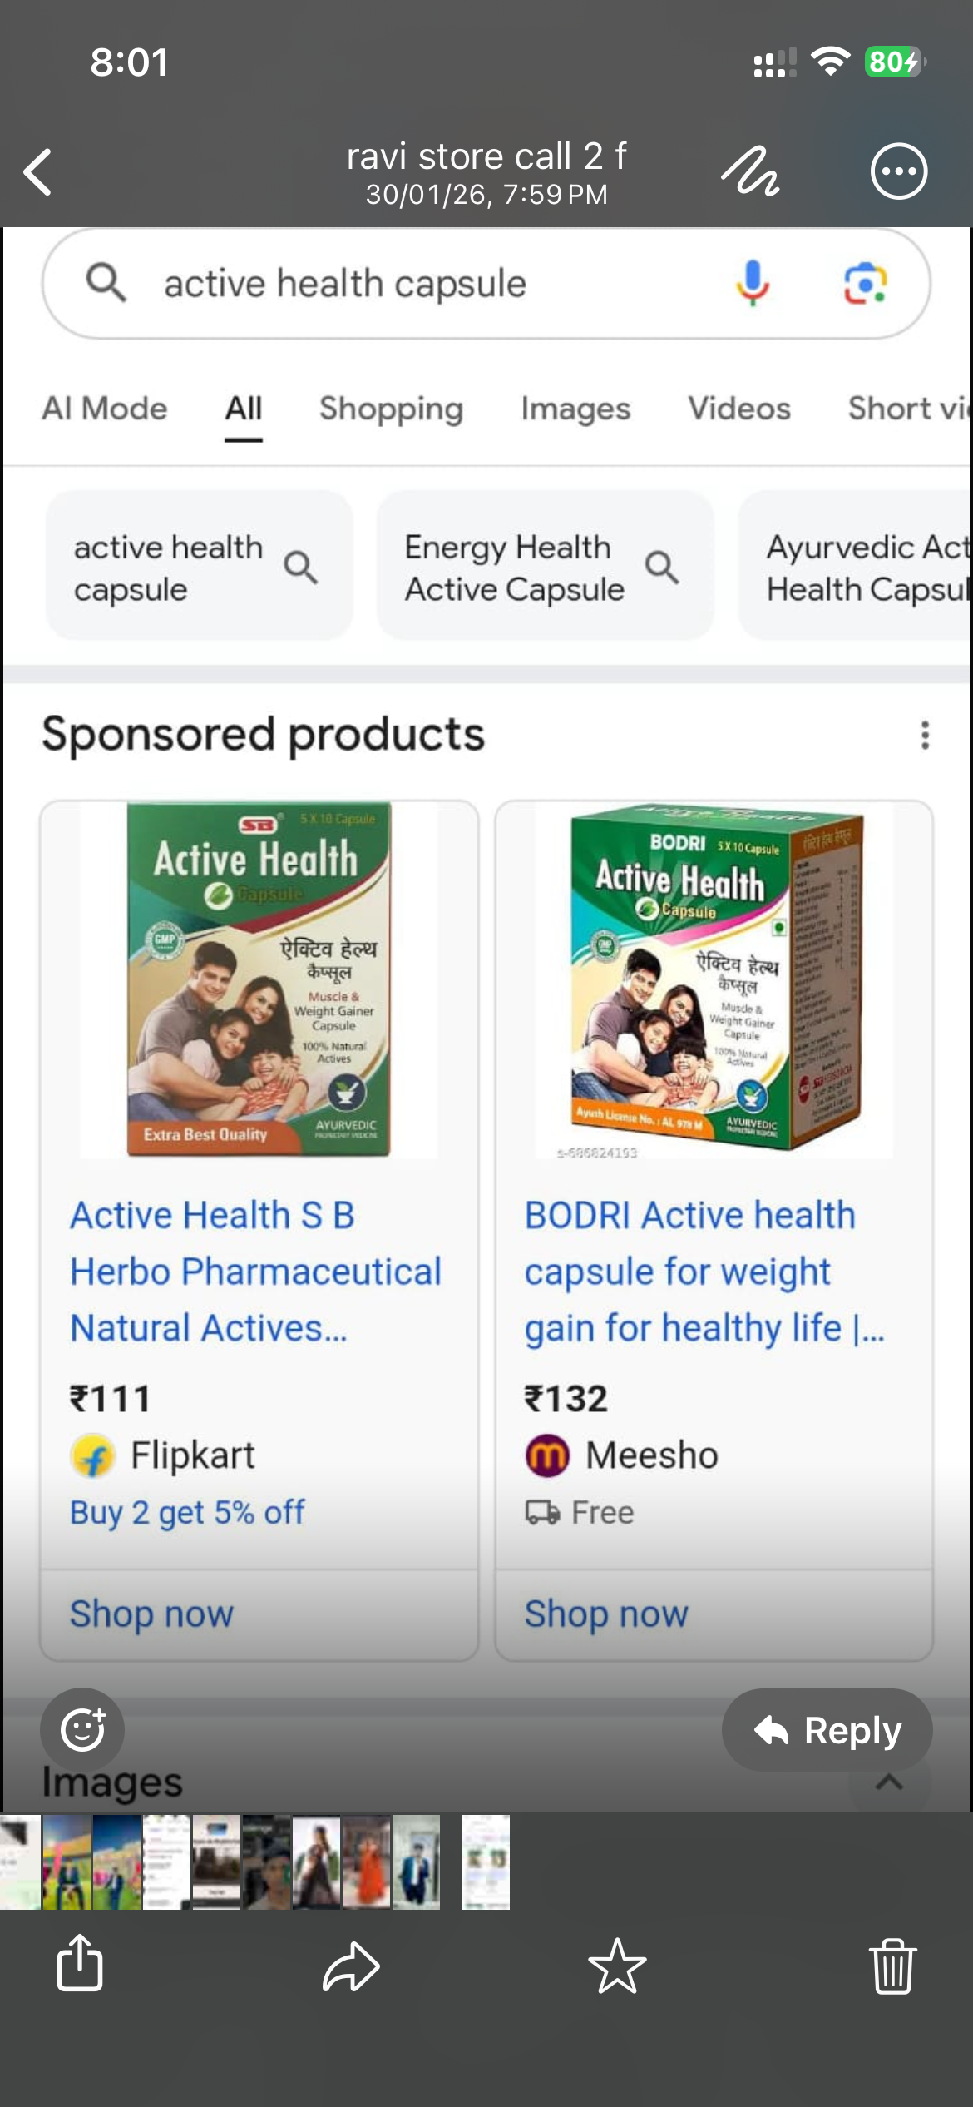Collapse the Images section chevron
973x2107 pixels.
pyautogui.click(x=889, y=1782)
